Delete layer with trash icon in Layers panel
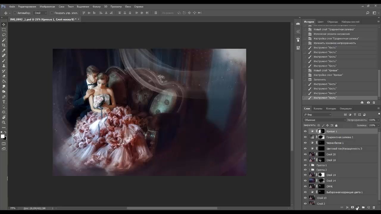 pyautogui.click(x=374, y=207)
